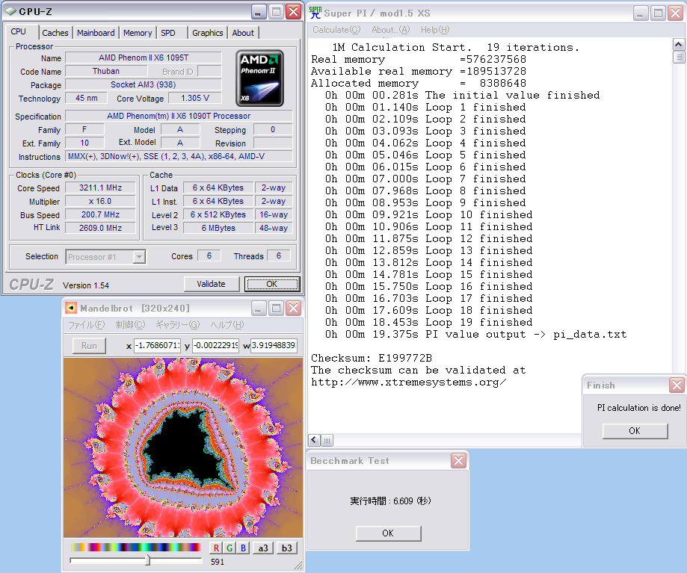Click the Checksum: E199772B line
The height and width of the screenshot is (573, 687).
point(372,358)
